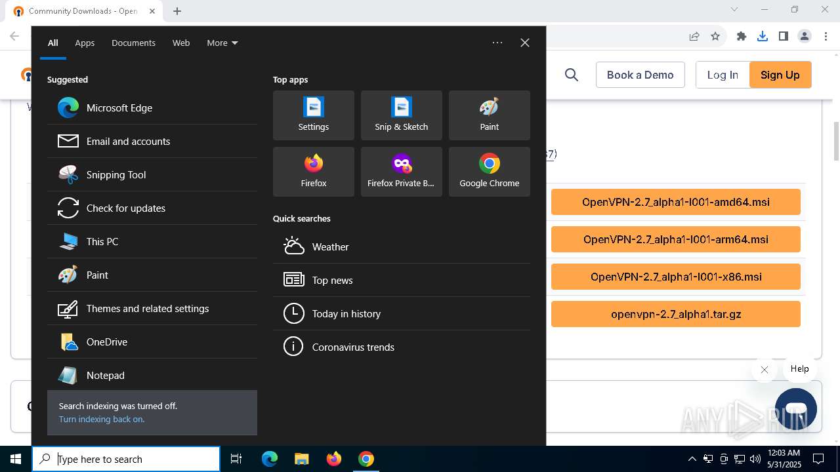Open Microsoft Edge from suggested list
Viewport: 840px width, 472px height.
[x=152, y=108]
